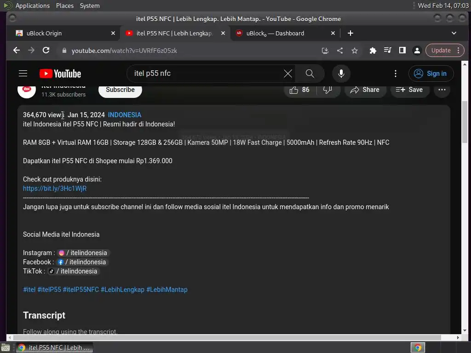Viewport: 471px width, 353px height.
Task: Like the video with thumbs-up 86
Action: tap(299, 90)
